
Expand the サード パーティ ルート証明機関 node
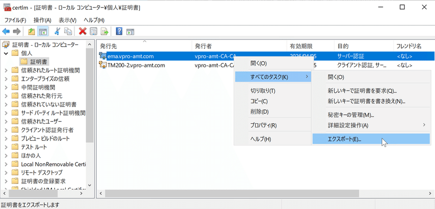(x=6, y=113)
